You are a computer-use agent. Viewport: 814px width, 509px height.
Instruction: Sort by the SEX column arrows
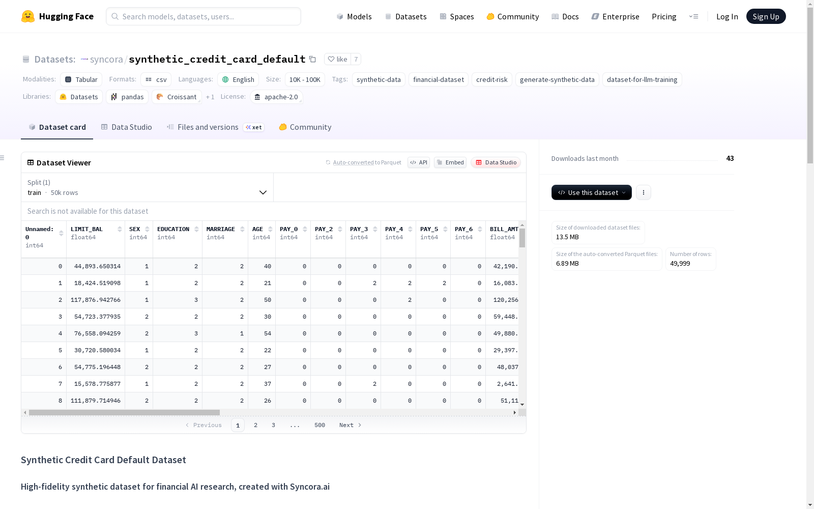[x=147, y=229]
